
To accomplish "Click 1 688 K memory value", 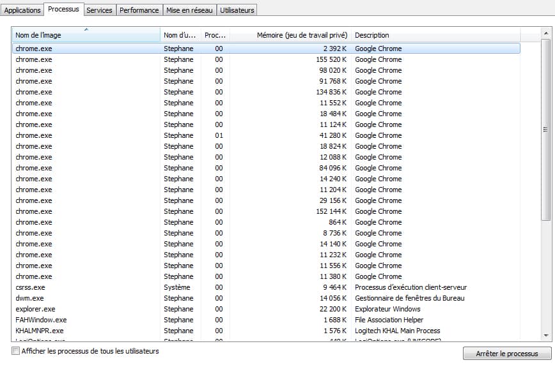I will coord(335,320).
